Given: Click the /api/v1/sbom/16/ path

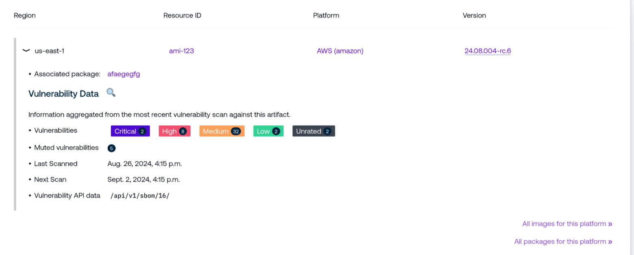Looking at the screenshot, I should [140, 196].
